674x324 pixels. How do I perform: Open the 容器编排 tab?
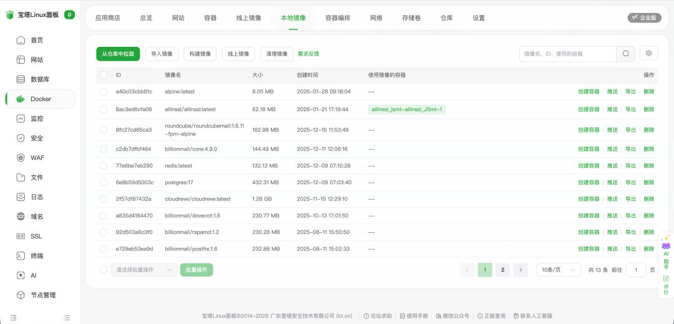click(x=338, y=18)
